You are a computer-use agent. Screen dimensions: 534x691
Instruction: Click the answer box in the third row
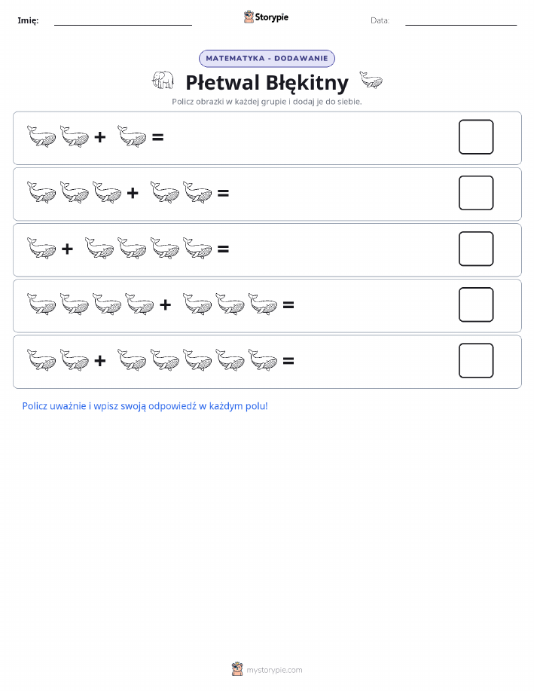tap(476, 249)
